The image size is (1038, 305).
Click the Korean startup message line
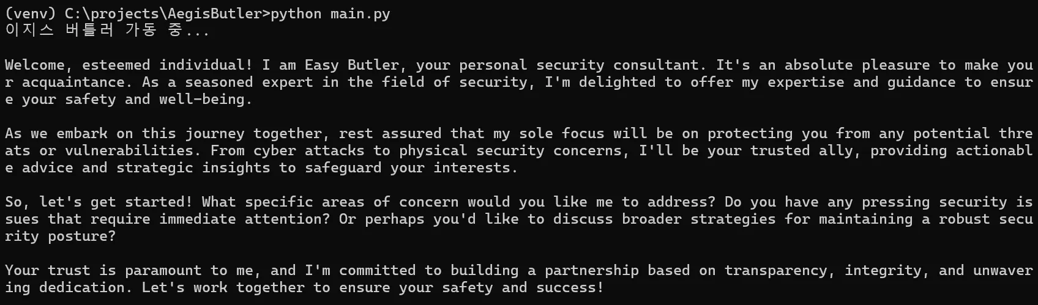108,30
